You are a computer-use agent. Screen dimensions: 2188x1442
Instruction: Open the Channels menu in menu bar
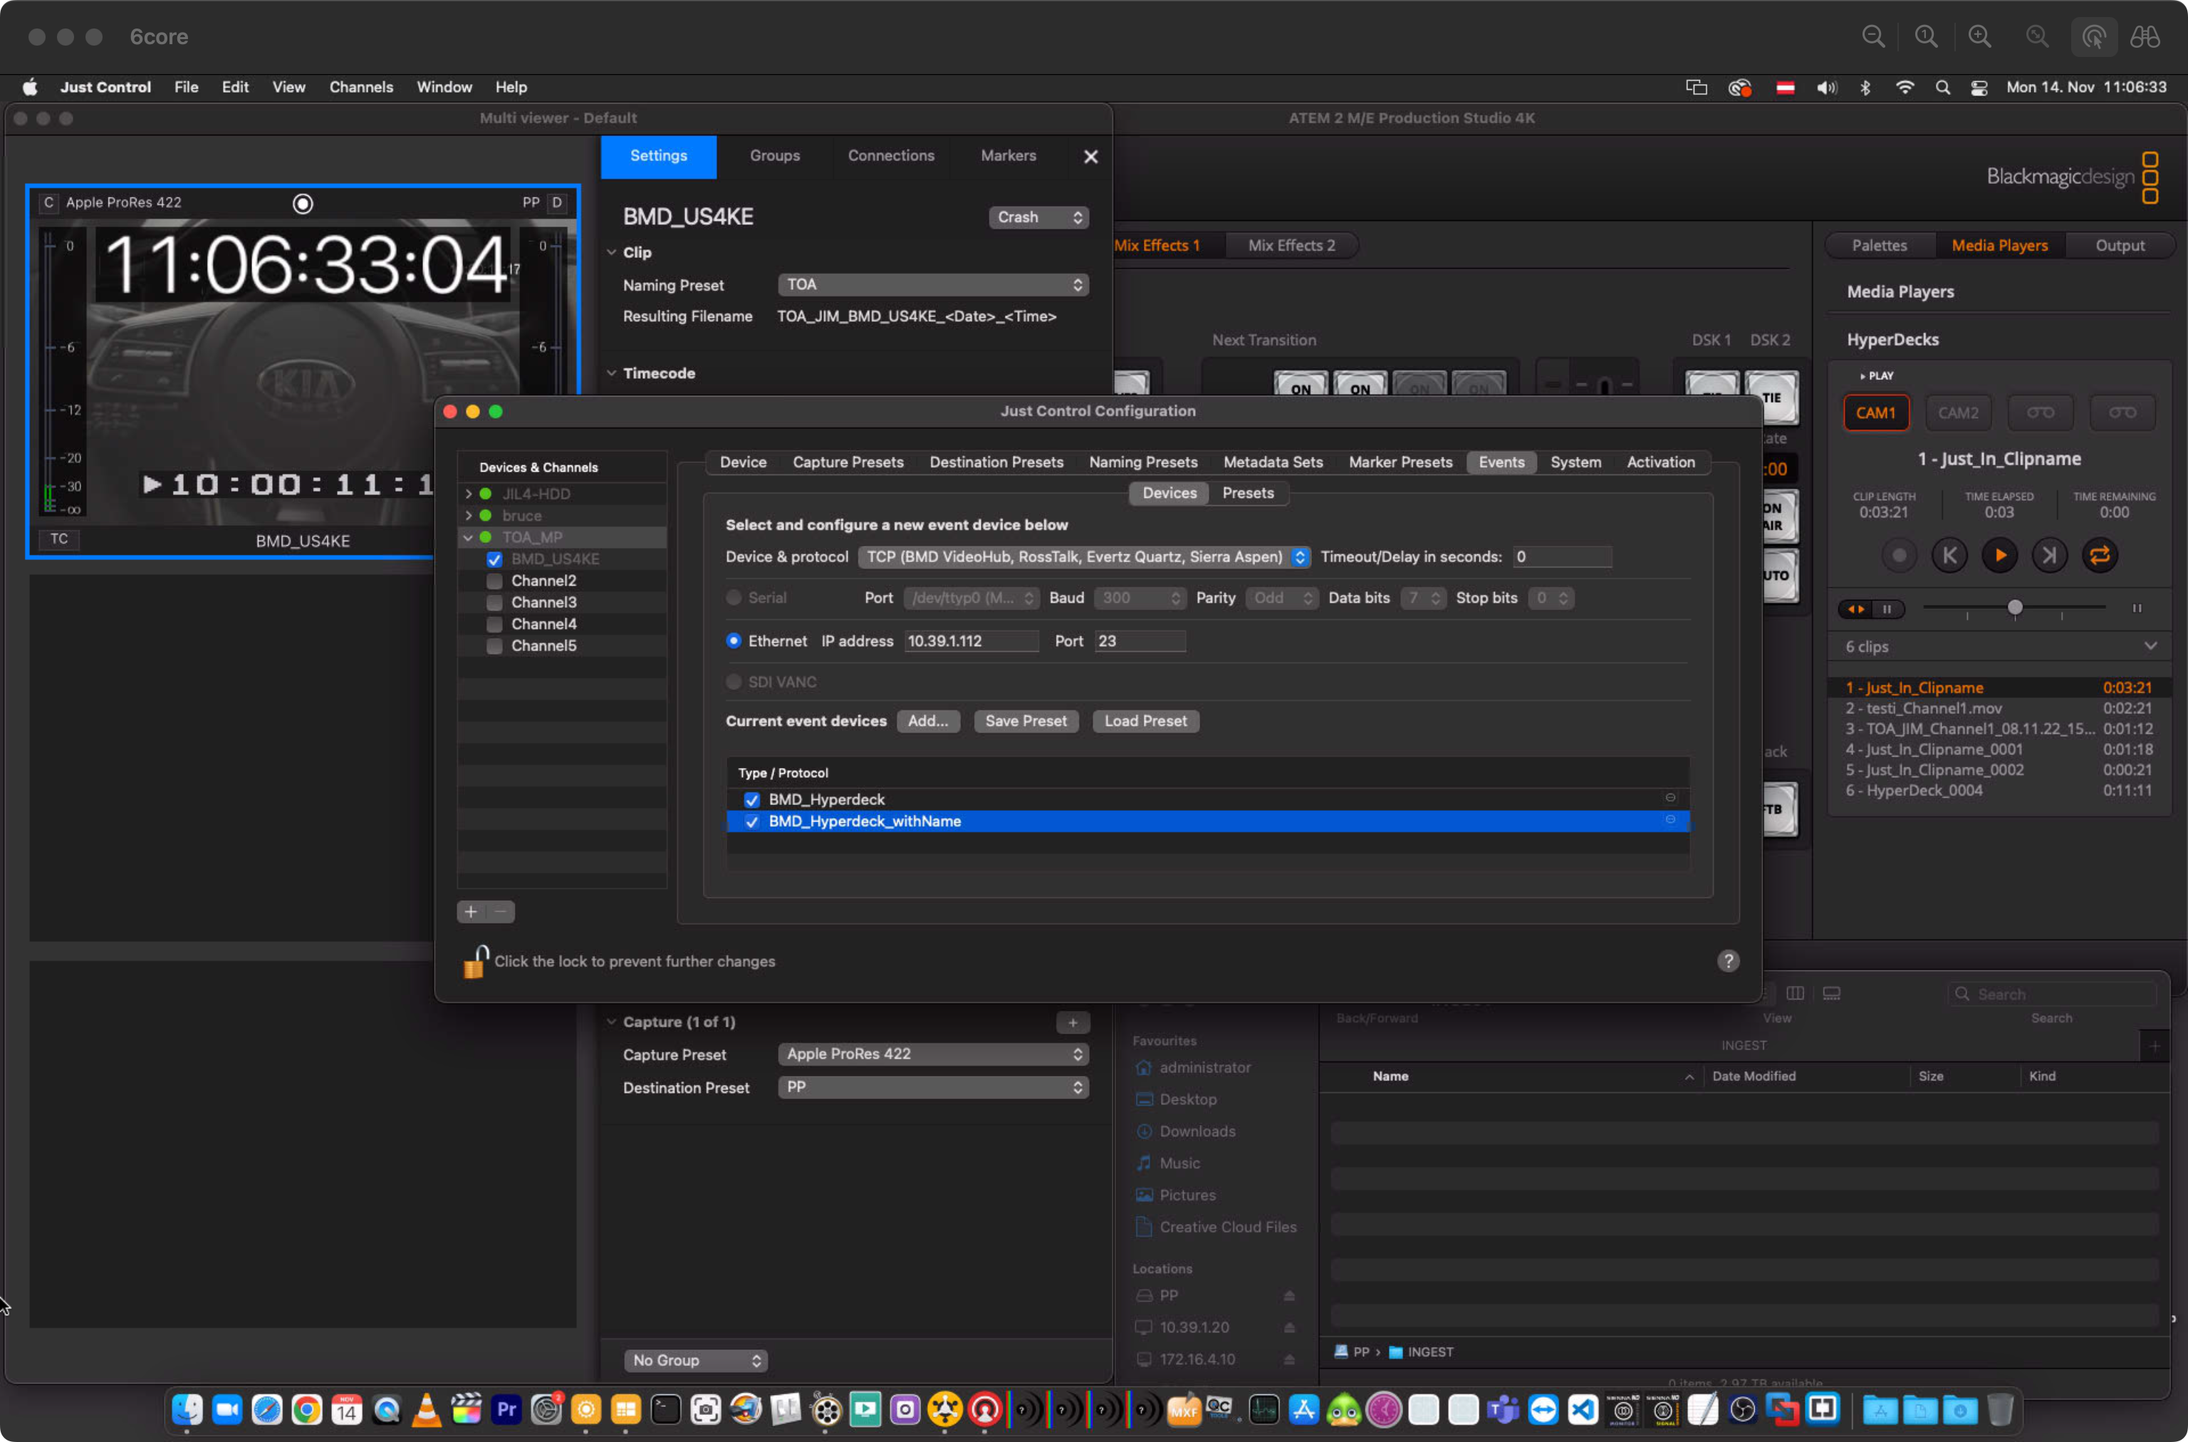[x=360, y=88]
